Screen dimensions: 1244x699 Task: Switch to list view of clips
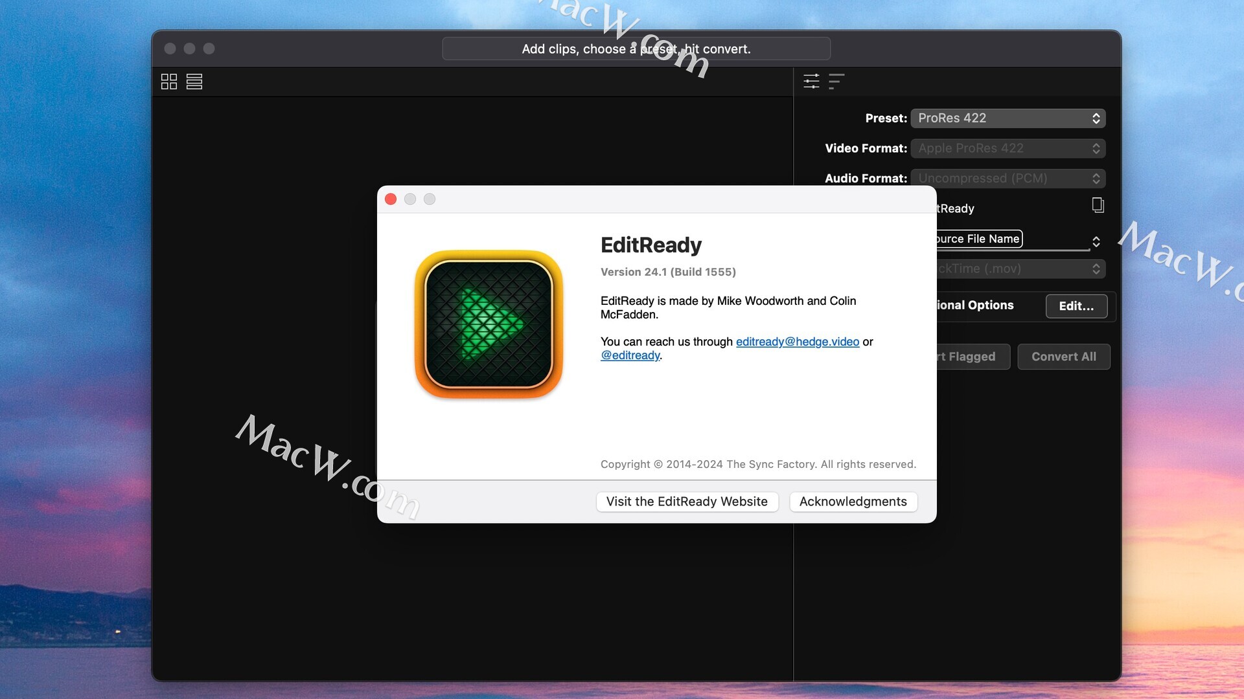pos(194,82)
